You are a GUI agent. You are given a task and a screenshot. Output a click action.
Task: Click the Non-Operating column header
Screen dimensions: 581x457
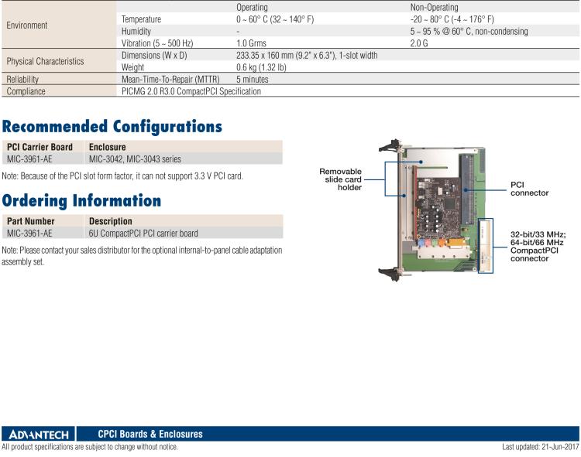[434, 7]
